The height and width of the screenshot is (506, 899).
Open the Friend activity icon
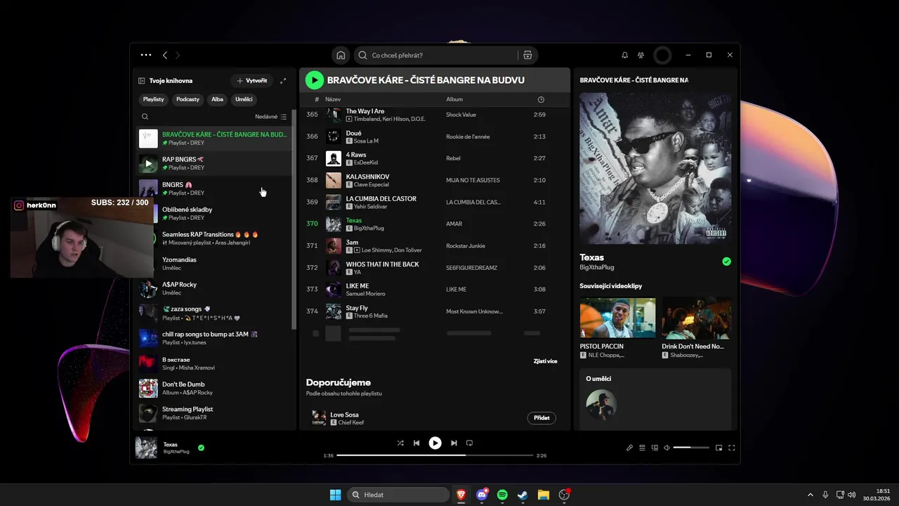pyautogui.click(x=641, y=55)
